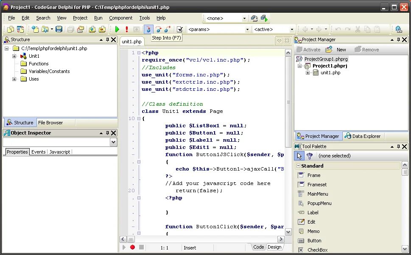Select the arrow pointer in Tool Palette

[x=299, y=156]
